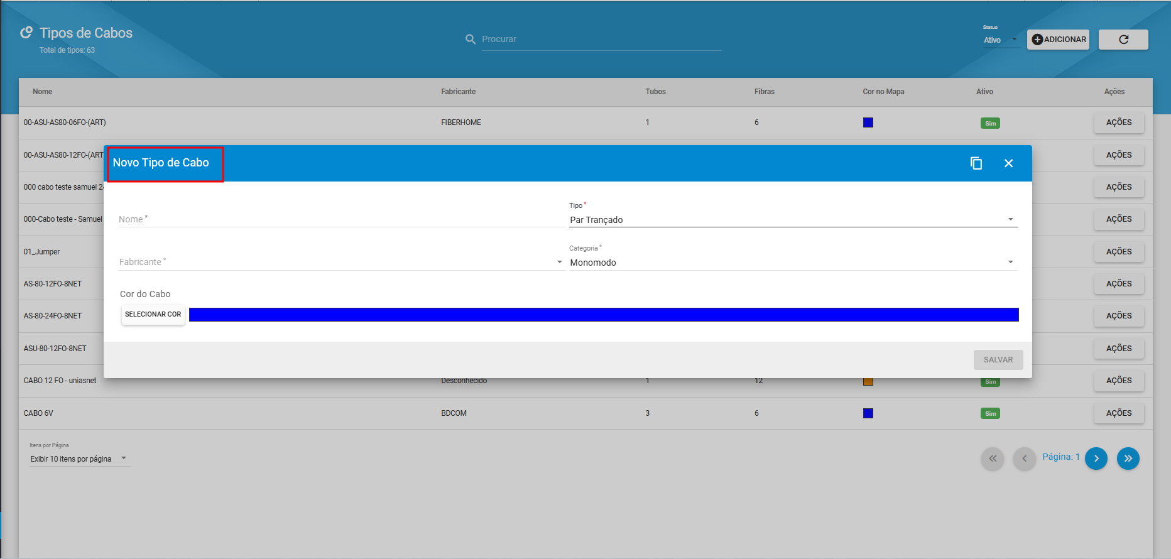Click AÇÕES for AS-80-24FO-8NET row

(x=1119, y=316)
